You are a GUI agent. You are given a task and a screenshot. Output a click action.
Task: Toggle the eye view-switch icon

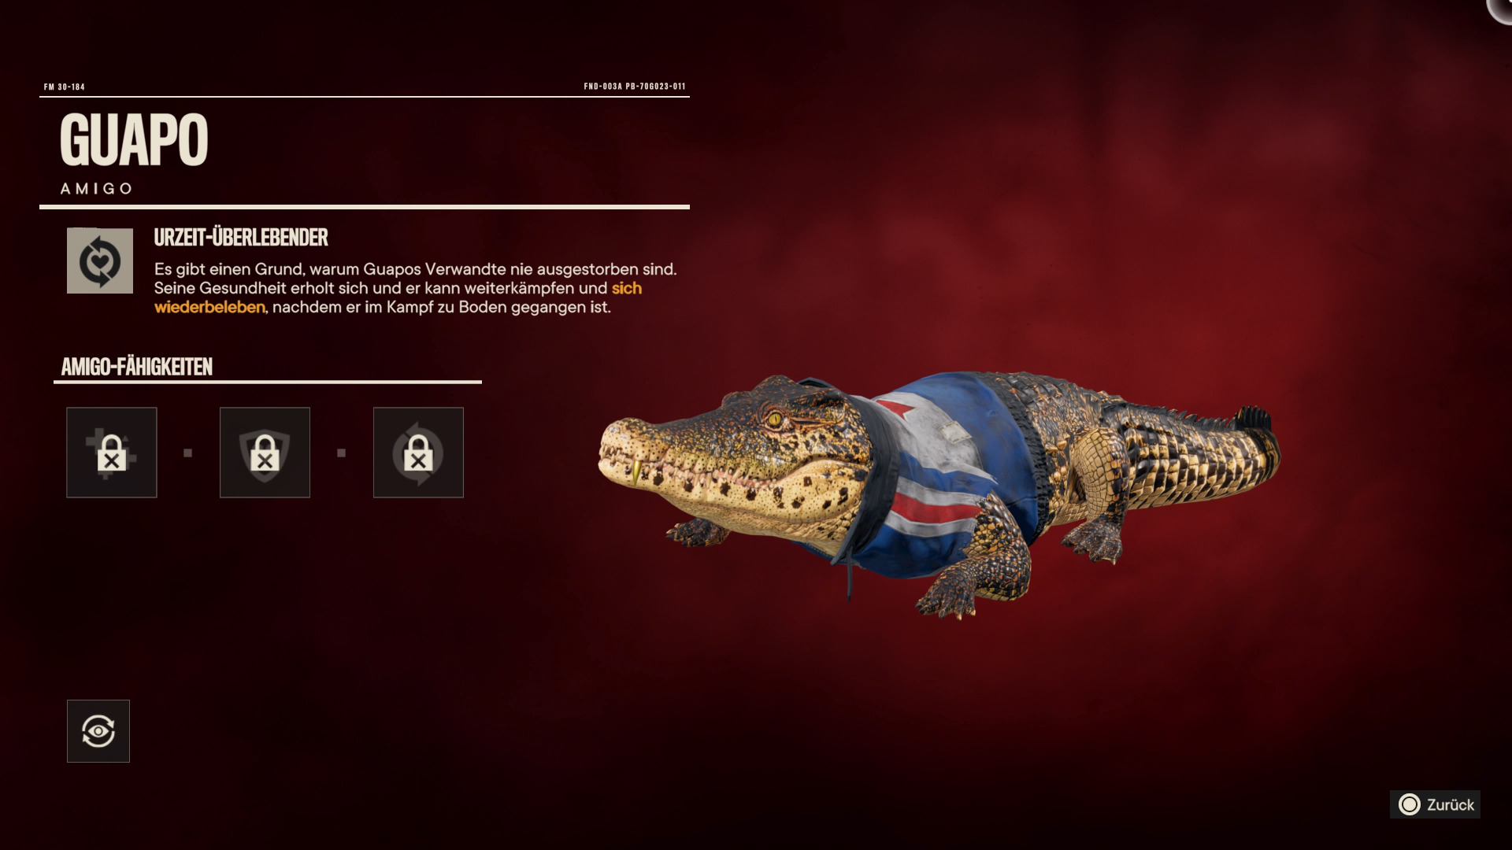pyautogui.click(x=98, y=731)
